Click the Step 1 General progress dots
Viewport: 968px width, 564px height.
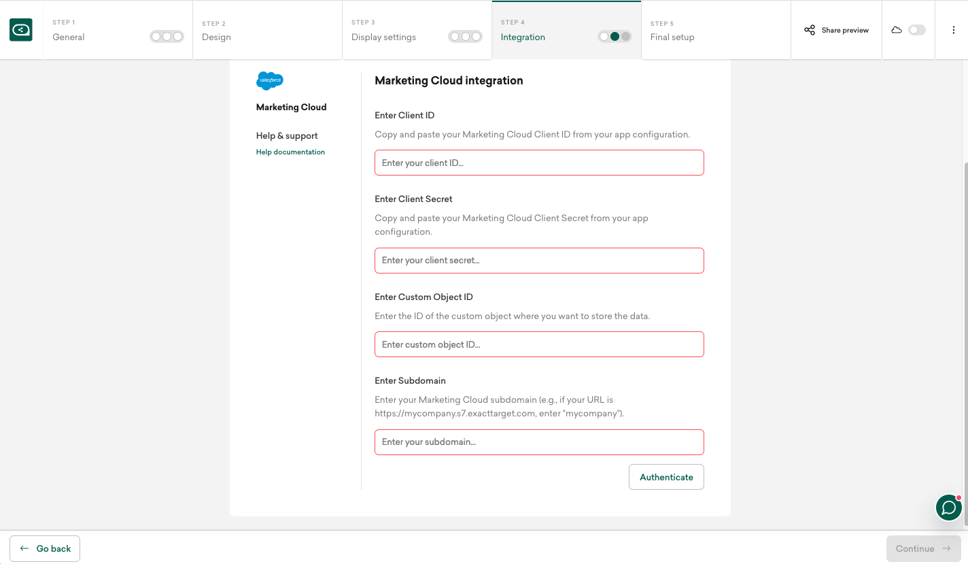pos(167,37)
